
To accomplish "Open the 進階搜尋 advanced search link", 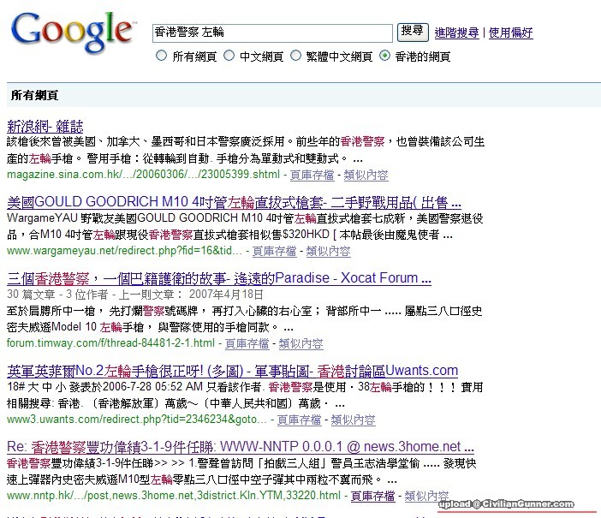I will (x=456, y=33).
